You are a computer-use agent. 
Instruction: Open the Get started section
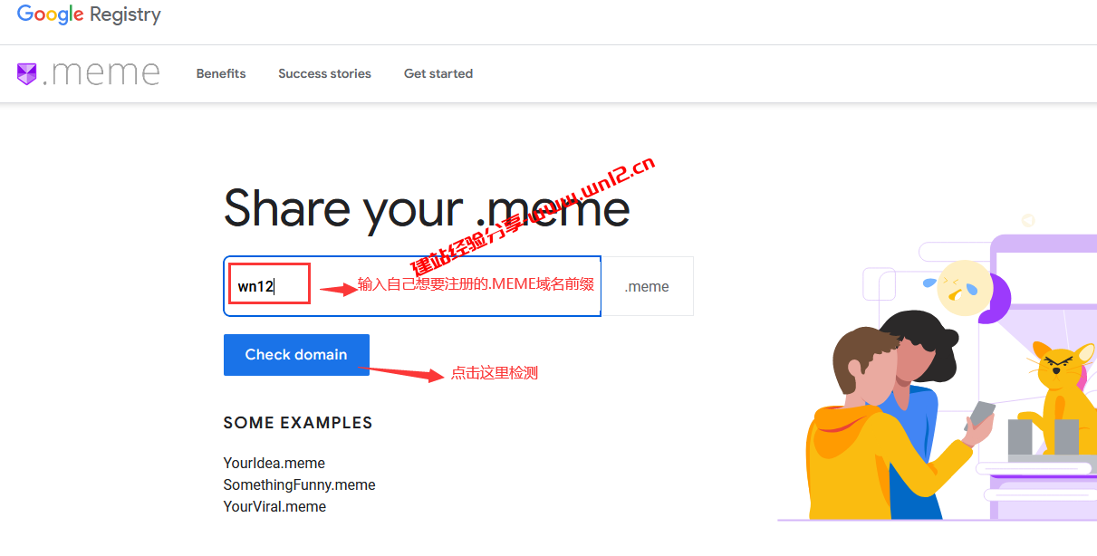(438, 73)
